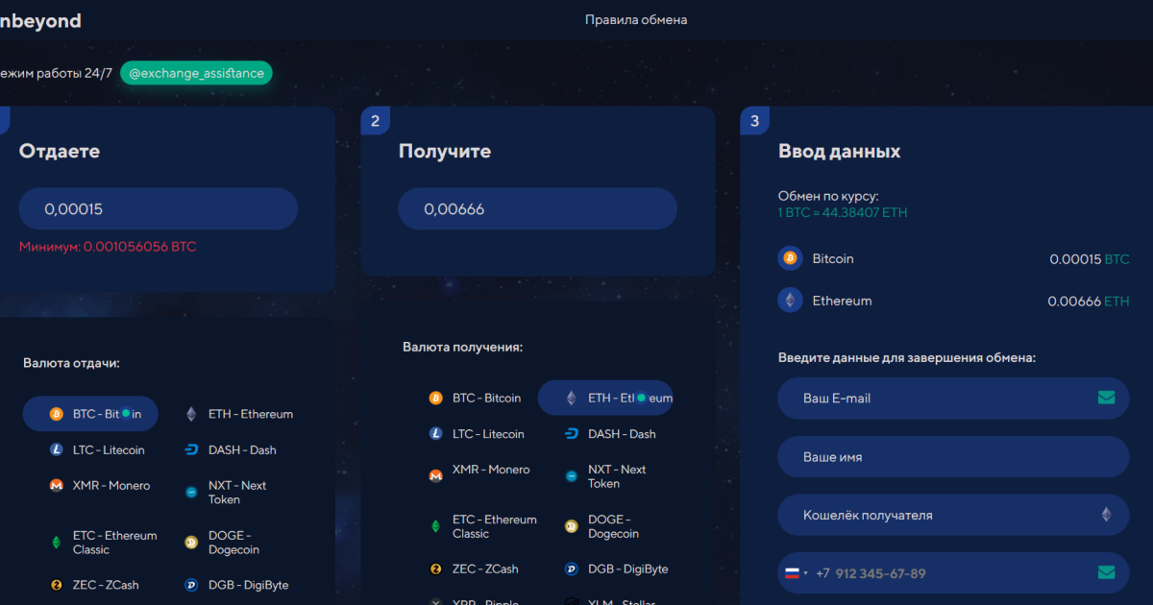Focus the Ваше имя input field
Screen dimensions: 1153x605
click(x=953, y=457)
